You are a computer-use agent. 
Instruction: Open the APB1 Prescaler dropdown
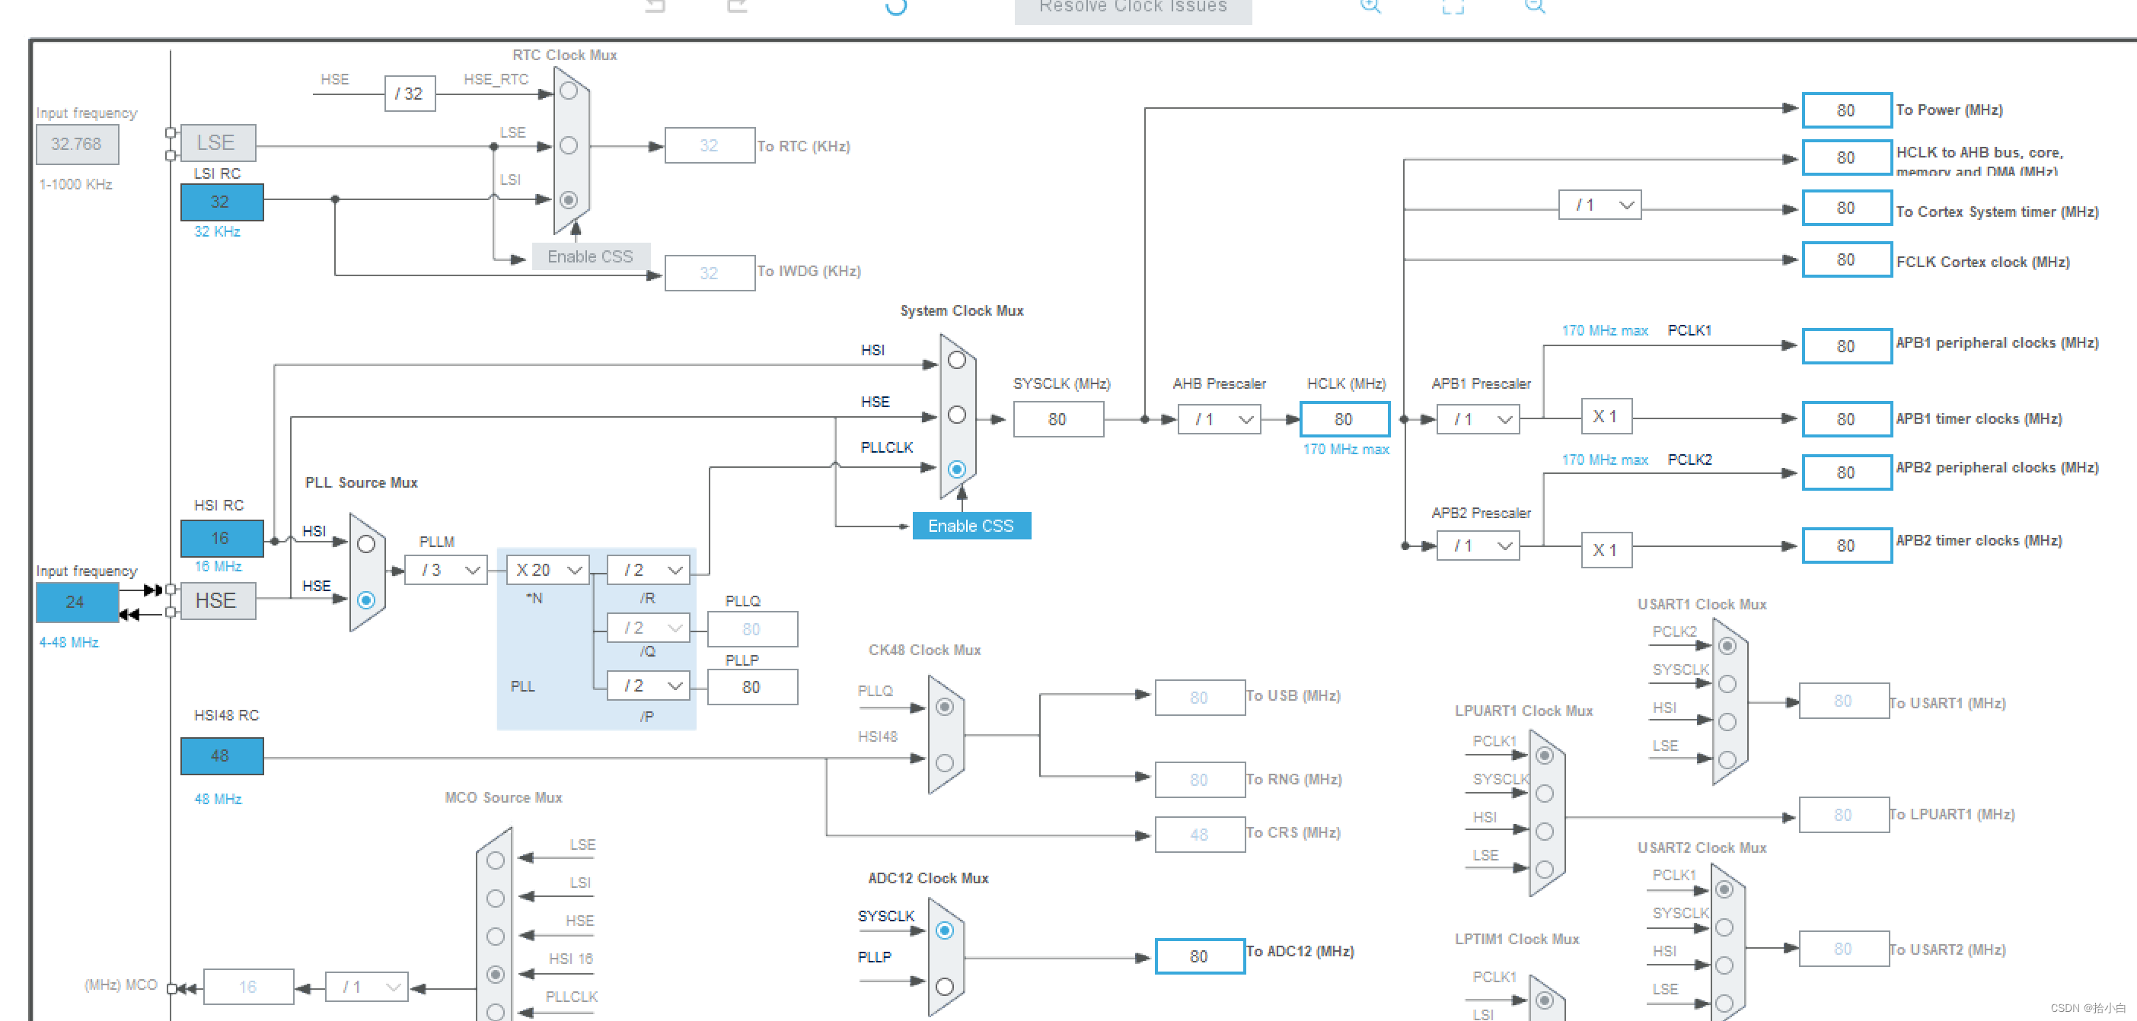pos(1478,419)
